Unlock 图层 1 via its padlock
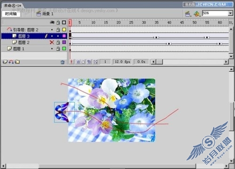The height and width of the screenshot is (169, 235). tap(58, 49)
